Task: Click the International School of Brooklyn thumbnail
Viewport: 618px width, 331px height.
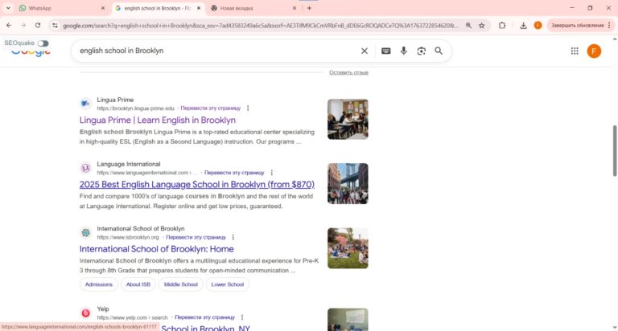Action: pos(348,247)
